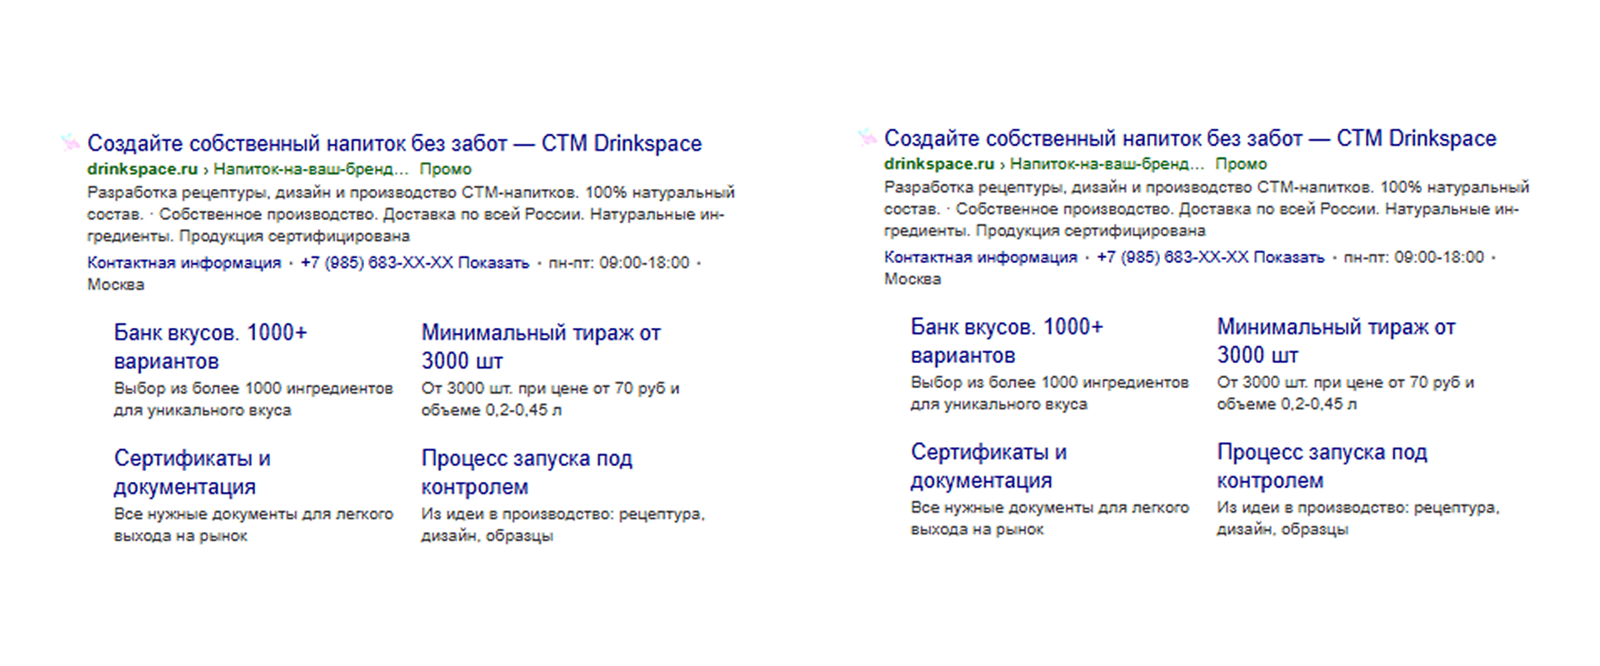Click the Промо label in the right ad
Image resolution: width=1600 pixels, height=666 pixels.
pos(1242,164)
